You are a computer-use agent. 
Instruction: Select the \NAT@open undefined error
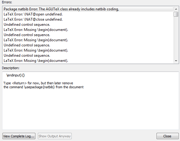coord(88,14)
